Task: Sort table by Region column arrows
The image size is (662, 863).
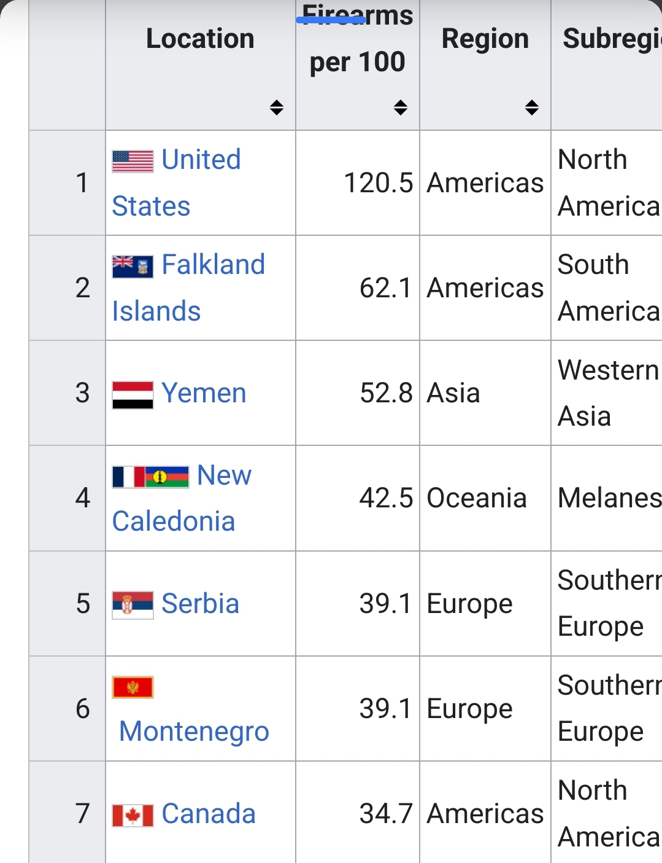Action: point(532,107)
